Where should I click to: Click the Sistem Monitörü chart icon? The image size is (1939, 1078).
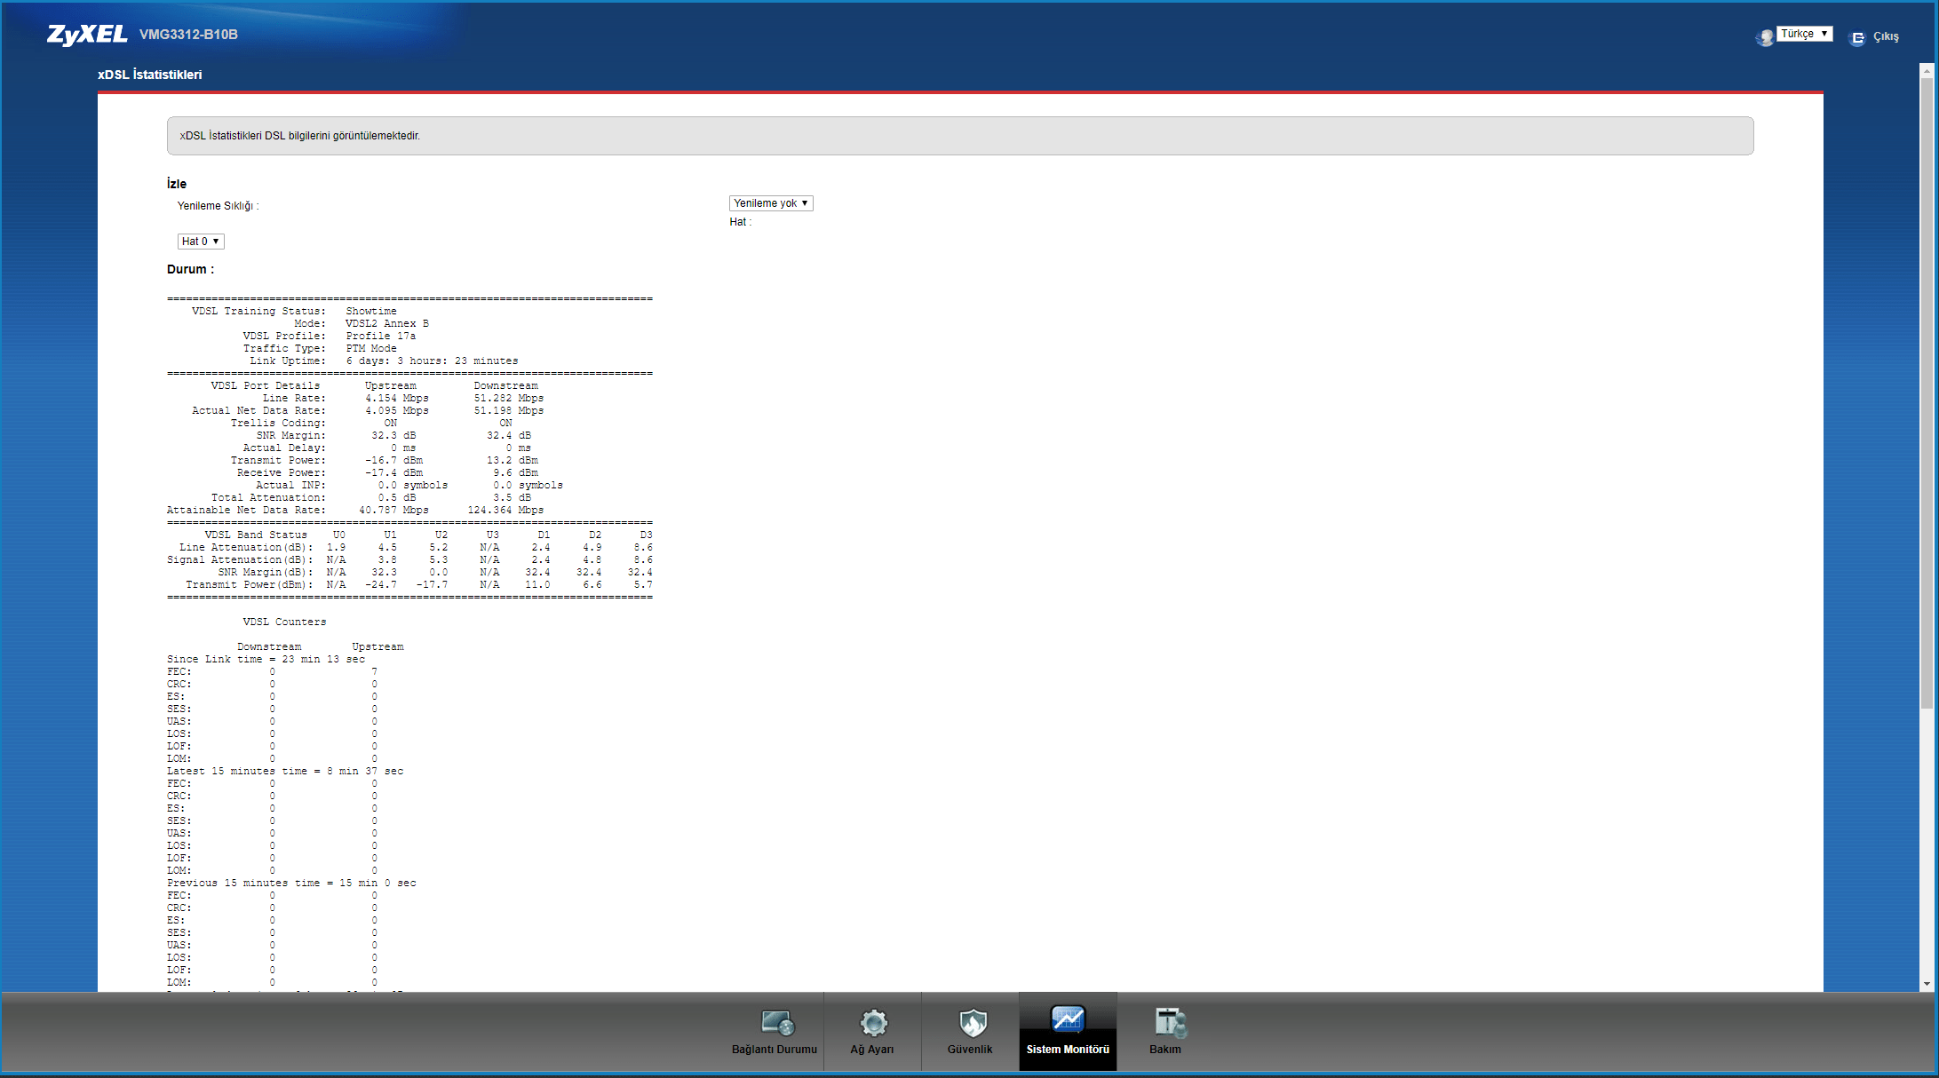pos(1067,1020)
